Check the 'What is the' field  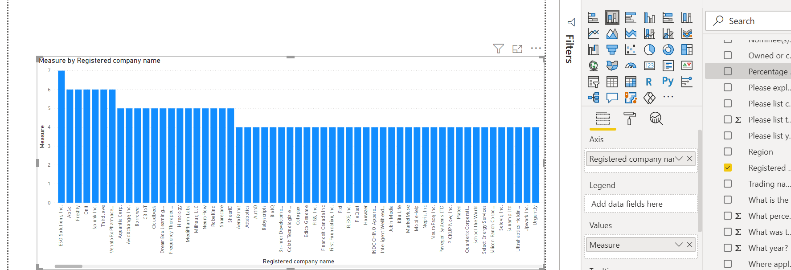click(x=728, y=200)
